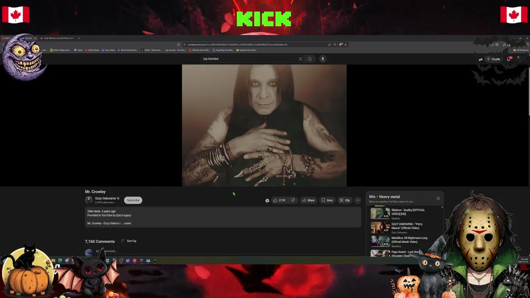Open the '200 Best Horror' bookmark

coord(199,50)
